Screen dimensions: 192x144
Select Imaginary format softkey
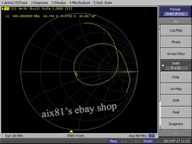176,124
